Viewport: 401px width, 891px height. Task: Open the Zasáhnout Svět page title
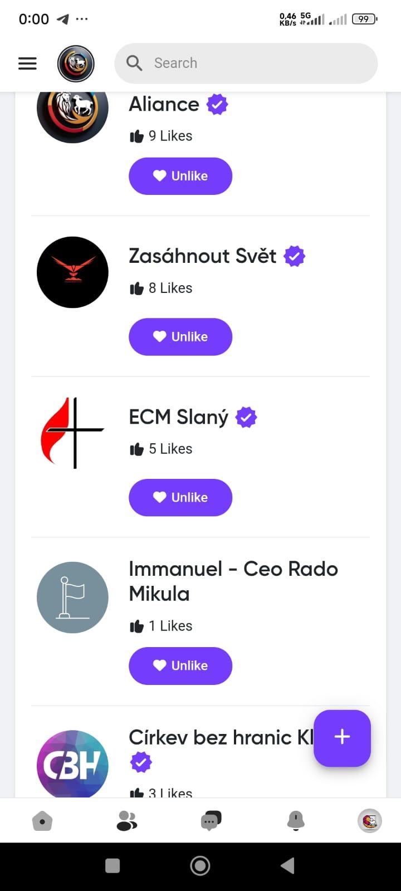(x=202, y=256)
